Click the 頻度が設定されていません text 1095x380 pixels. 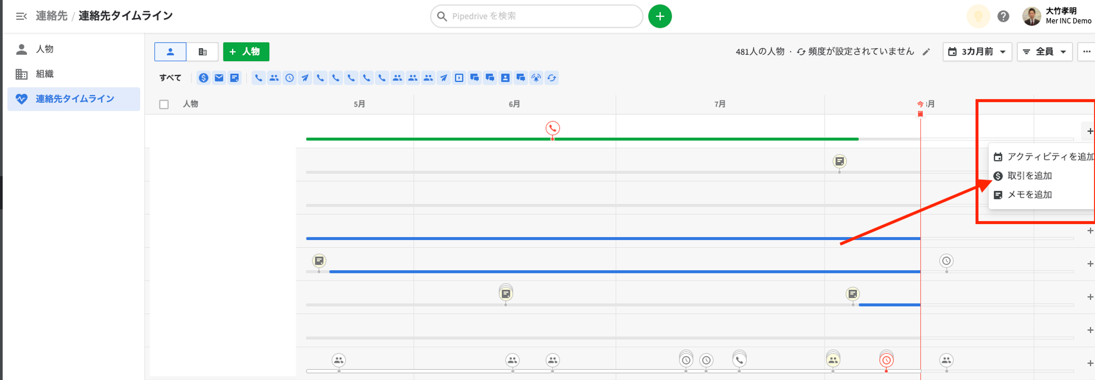tap(861, 51)
